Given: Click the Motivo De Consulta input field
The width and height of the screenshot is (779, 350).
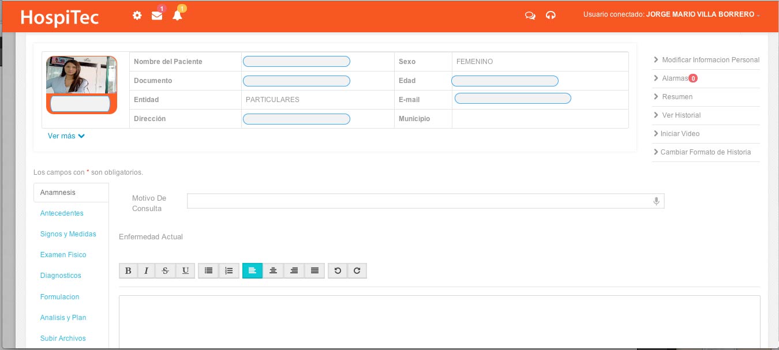Looking at the screenshot, I should 418,201.
